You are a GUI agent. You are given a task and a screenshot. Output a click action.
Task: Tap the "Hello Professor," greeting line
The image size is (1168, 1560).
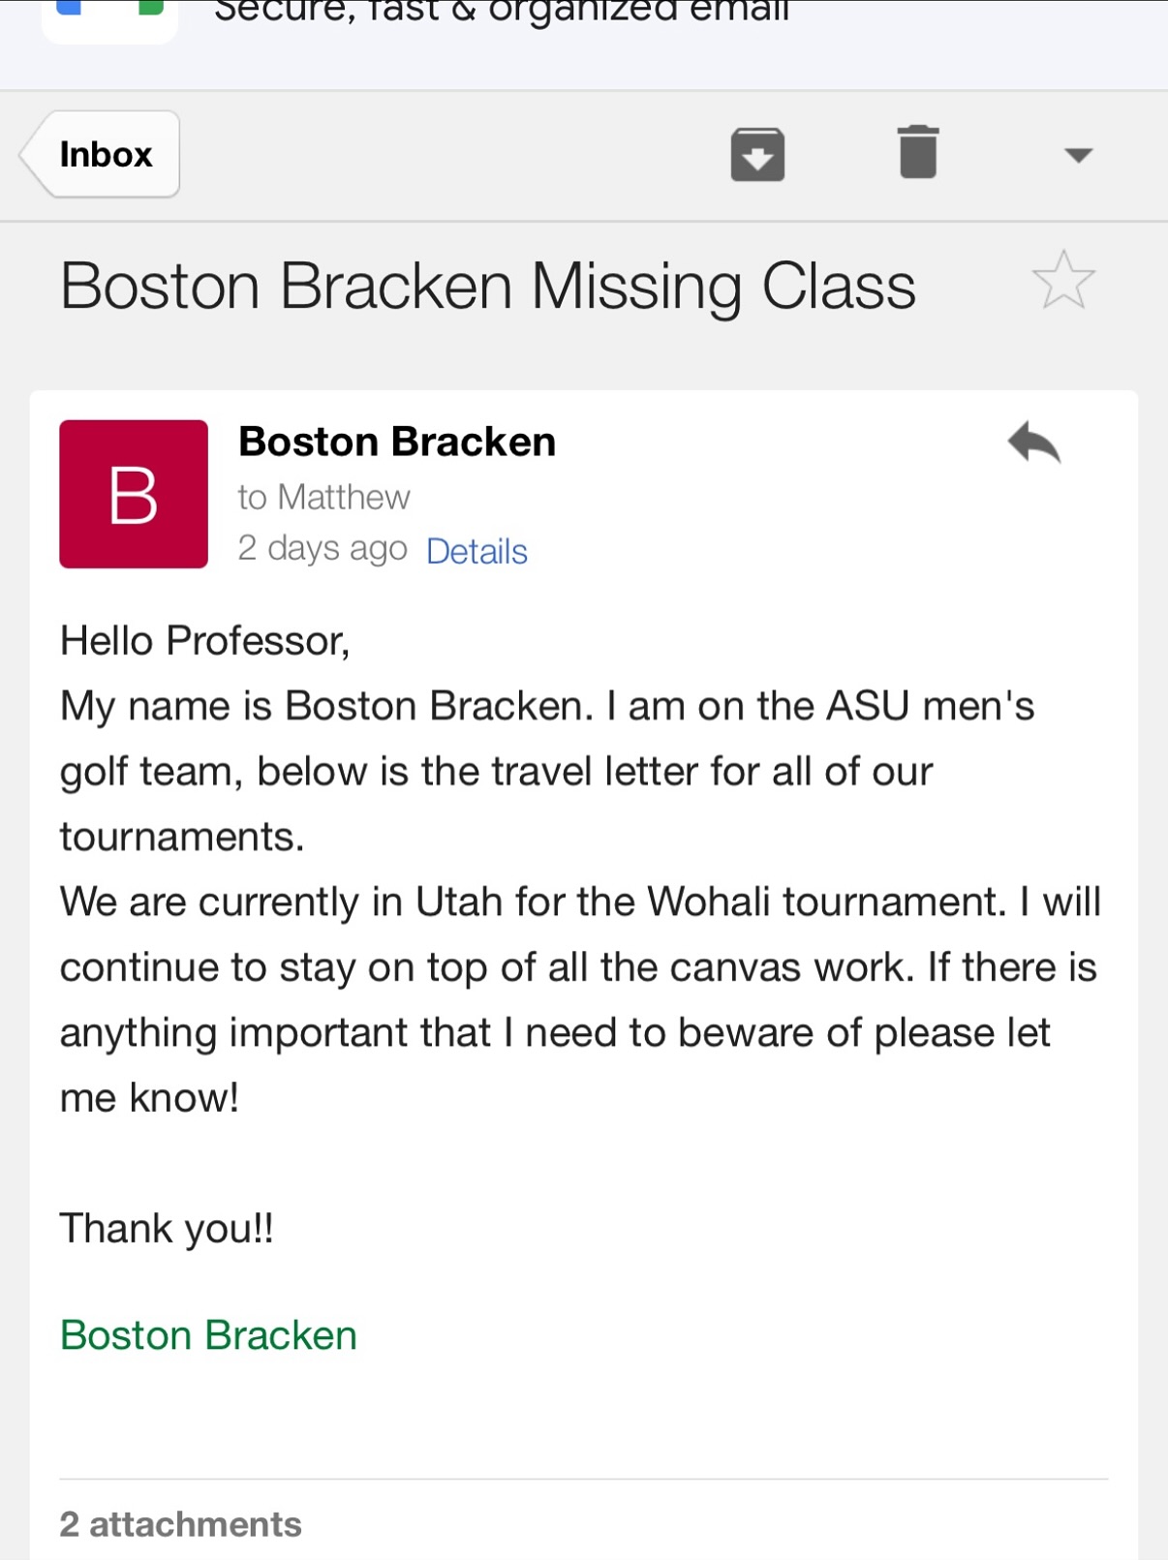[204, 641]
